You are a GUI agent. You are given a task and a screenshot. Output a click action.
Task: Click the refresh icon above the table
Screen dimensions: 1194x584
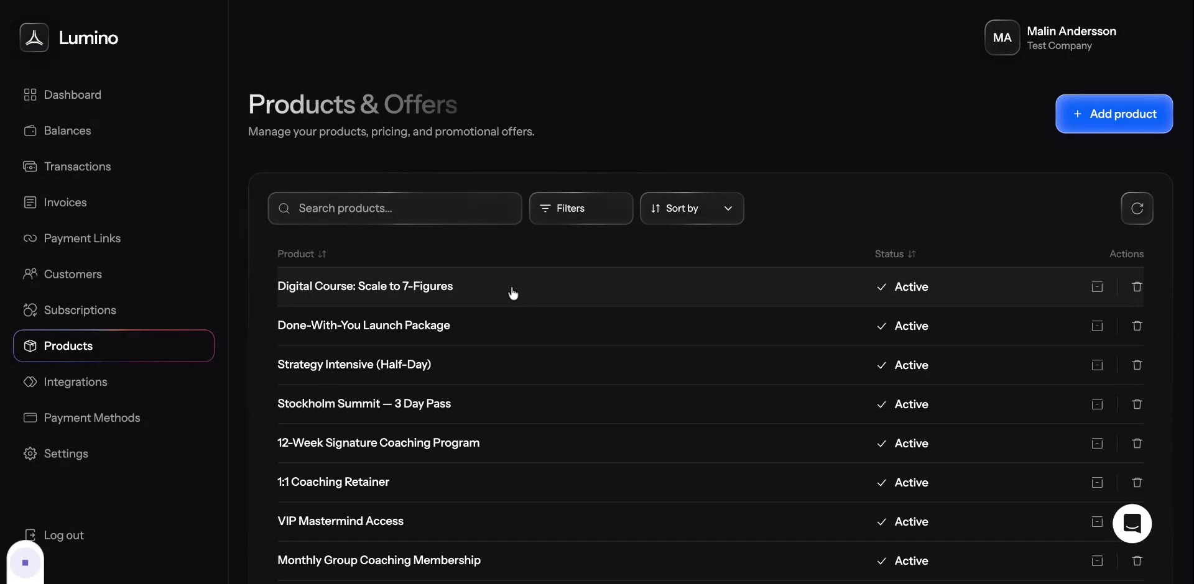pyautogui.click(x=1137, y=208)
